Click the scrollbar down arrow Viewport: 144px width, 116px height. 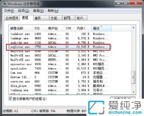[x=133, y=92]
